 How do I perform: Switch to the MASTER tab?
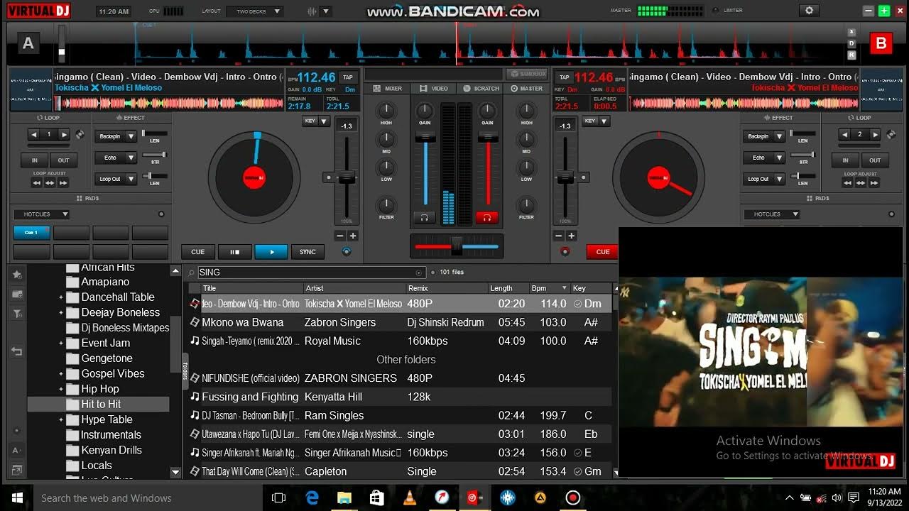point(527,89)
